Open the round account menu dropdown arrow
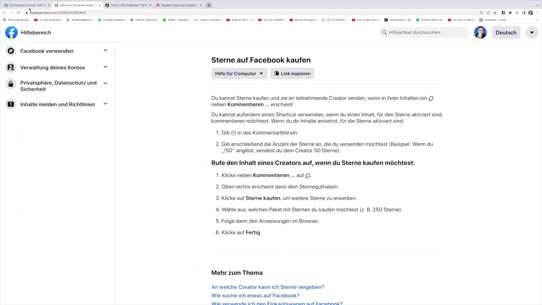The width and height of the screenshot is (542, 305). pyautogui.click(x=532, y=32)
